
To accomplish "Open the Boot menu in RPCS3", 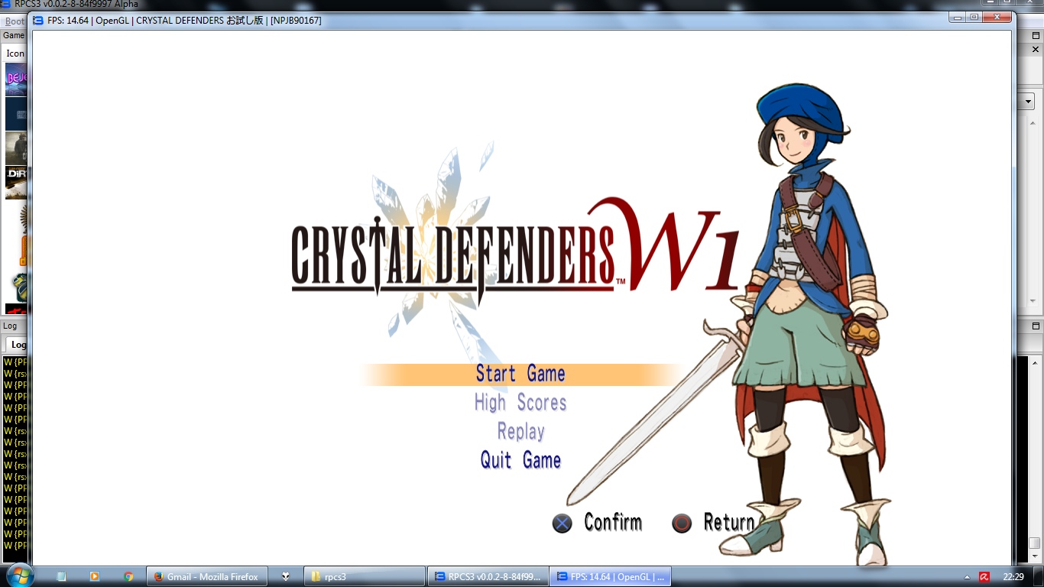I will (15, 21).
